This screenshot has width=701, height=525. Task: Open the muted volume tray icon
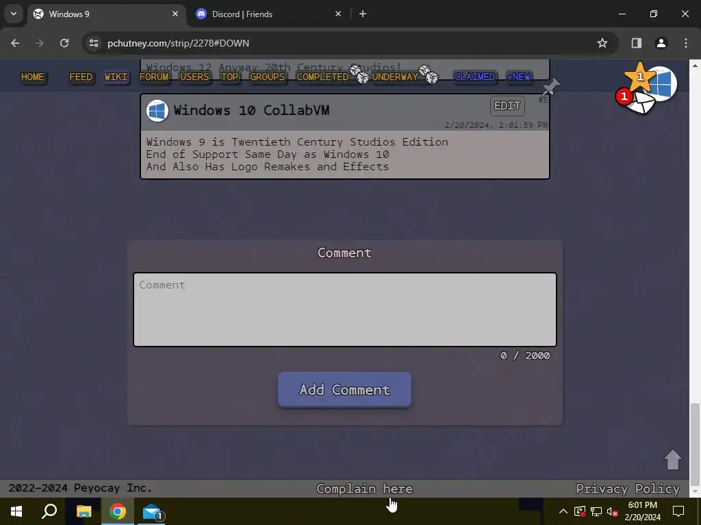pos(613,511)
